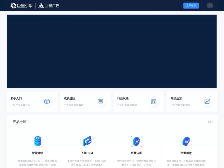Click the 飞鱼CRM fish icon
Screen dimensions: 224x168
click(87, 141)
